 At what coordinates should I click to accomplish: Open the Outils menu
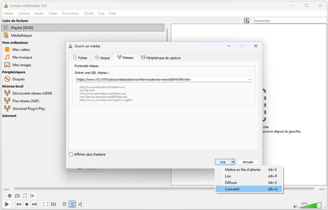pyautogui.click(x=89, y=13)
